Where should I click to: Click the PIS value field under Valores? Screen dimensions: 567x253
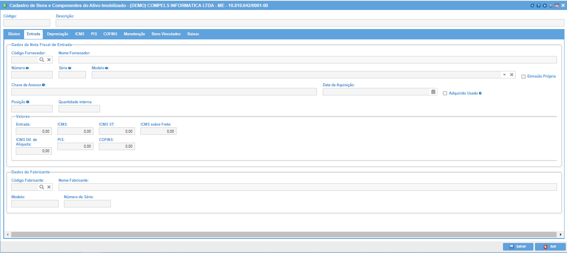(x=75, y=146)
